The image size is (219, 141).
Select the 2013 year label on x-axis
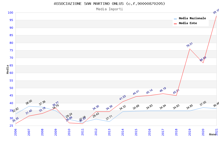coord(109,132)
